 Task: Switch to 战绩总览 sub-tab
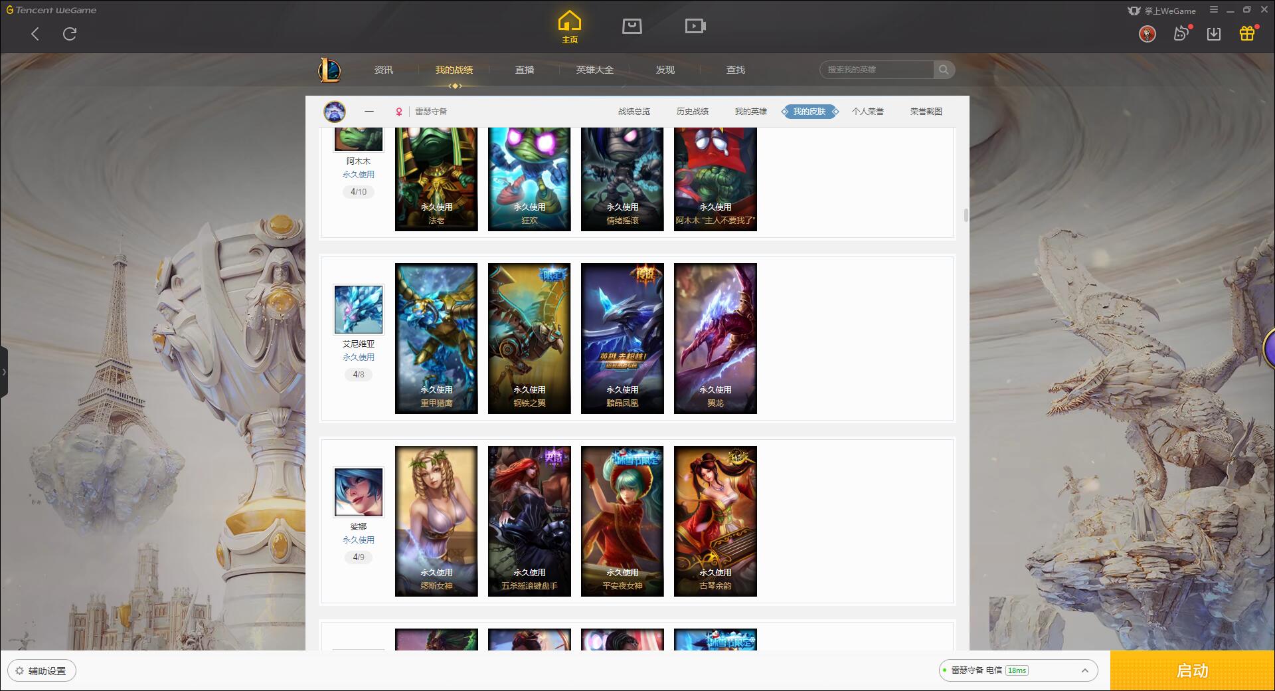click(x=634, y=112)
